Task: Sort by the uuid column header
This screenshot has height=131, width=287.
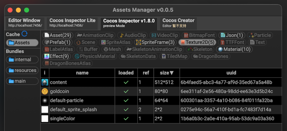Action: (x=231, y=73)
